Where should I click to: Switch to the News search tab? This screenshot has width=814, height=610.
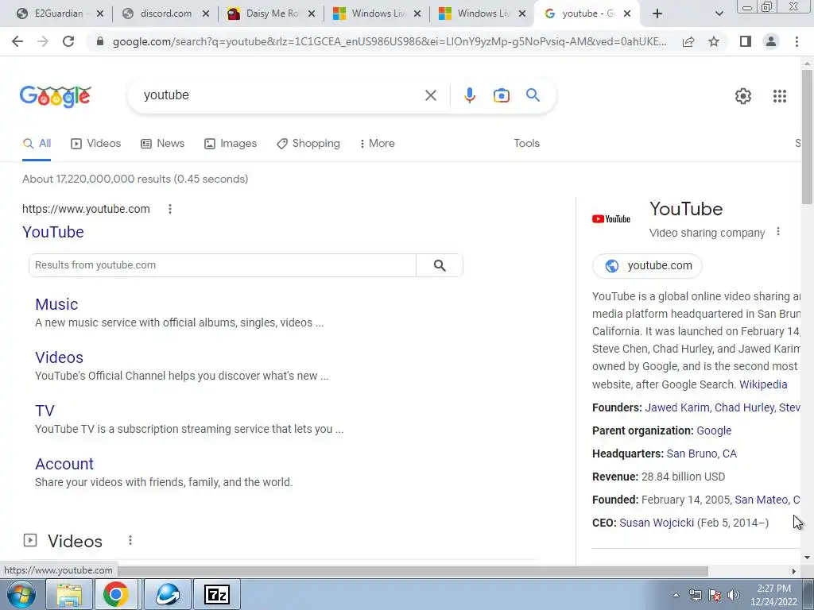162,144
